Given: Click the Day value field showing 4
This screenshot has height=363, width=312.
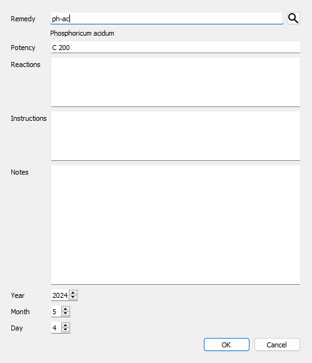Looking at the screenshot, I should [x=56, y=328].
